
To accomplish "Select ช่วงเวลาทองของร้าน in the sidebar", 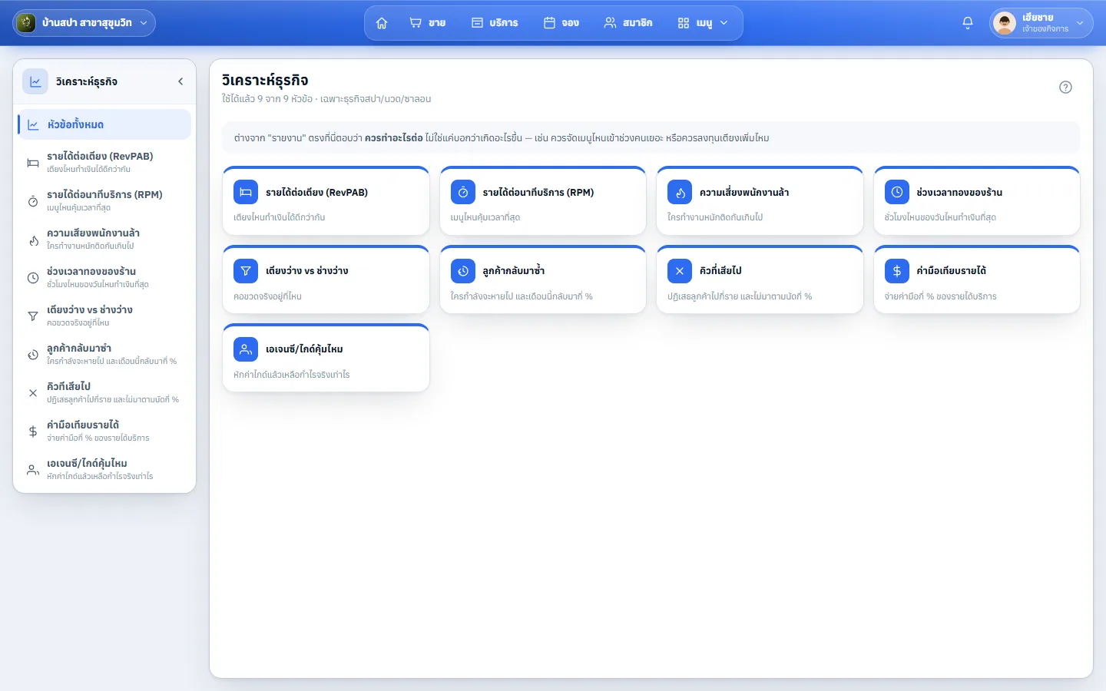I will [x=104, y=277].
